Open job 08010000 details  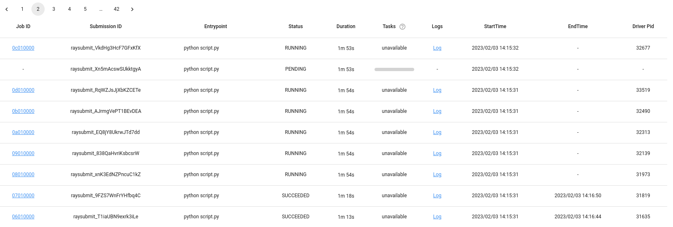pyautogui.click(x=23, y=174)
